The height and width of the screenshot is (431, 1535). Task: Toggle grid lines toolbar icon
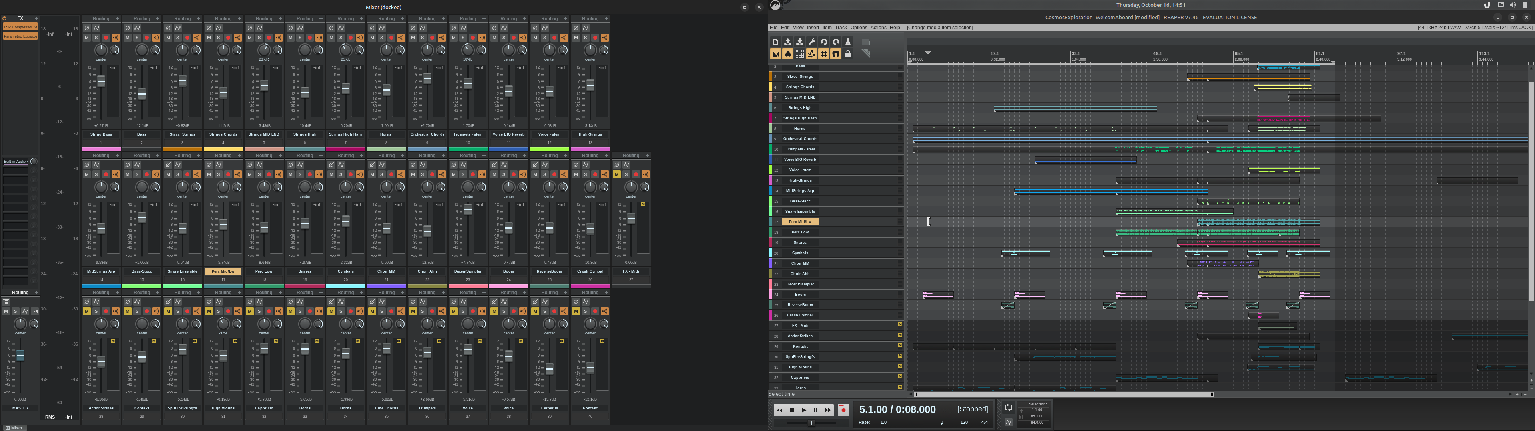823,54
